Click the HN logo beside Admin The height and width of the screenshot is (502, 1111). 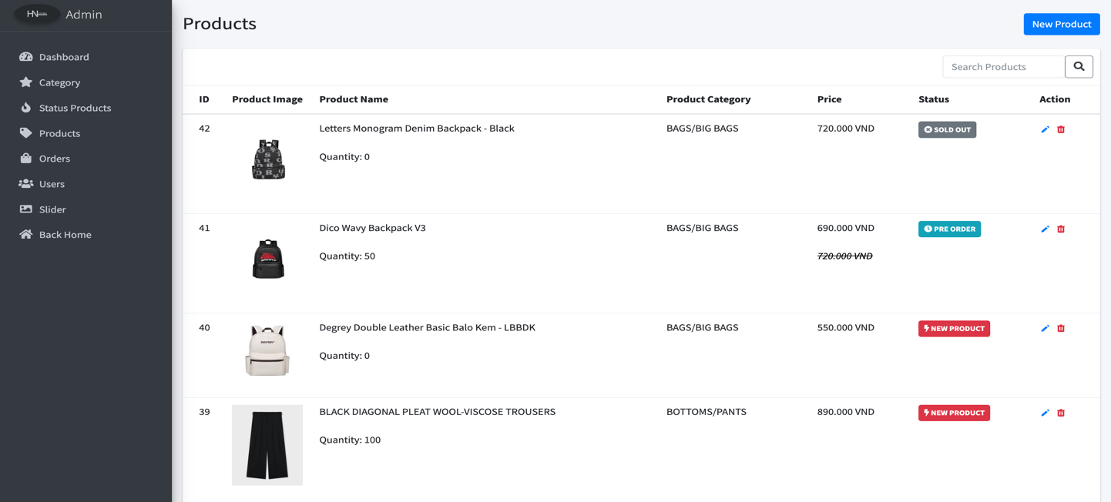pyautogui.click(x=37, y=15)
